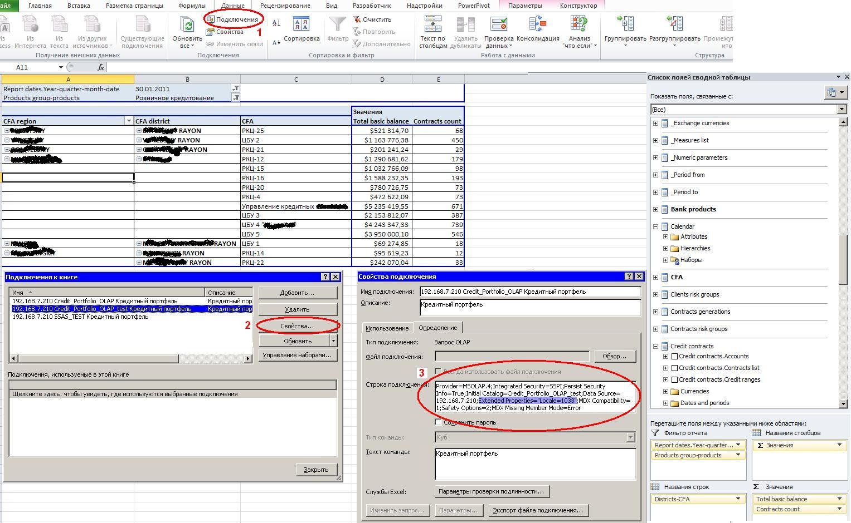Open the Total basic balance value dropdown

[x=839, y=499]
